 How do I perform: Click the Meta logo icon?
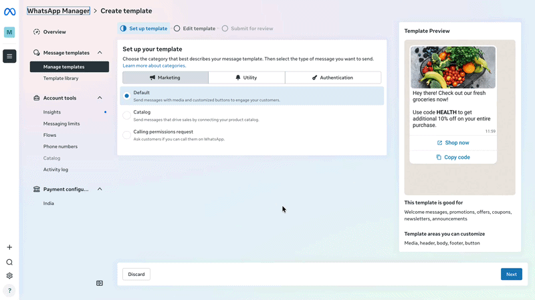pyautogui.click(x=9, y=12)
